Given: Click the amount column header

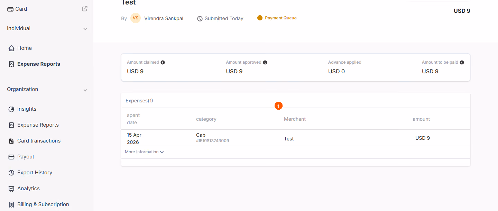Looking at the screenshot, I should coord(421,119).
